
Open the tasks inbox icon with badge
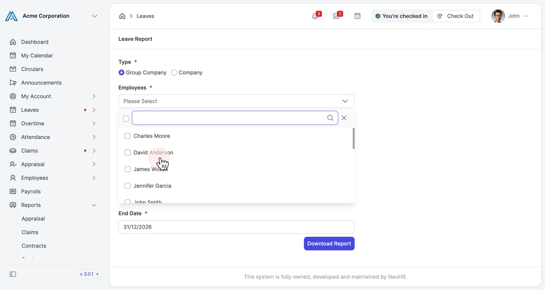click(x=336, y=16)
